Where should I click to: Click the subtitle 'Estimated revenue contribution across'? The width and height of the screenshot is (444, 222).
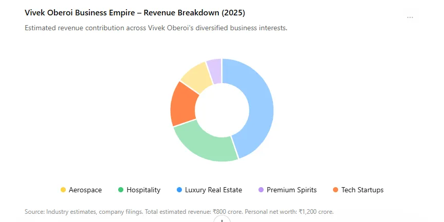[x=85, y=28]
